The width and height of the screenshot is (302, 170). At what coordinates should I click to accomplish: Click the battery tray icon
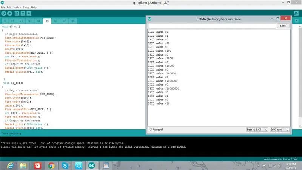pos(270,166)
